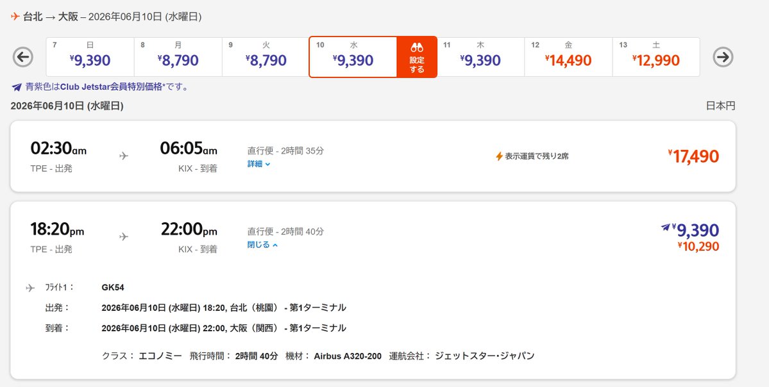The width and height of the screenshot is (769, 387).
Task: Select Monday 8 date tab ¥8,790
Action: (178, 57)
